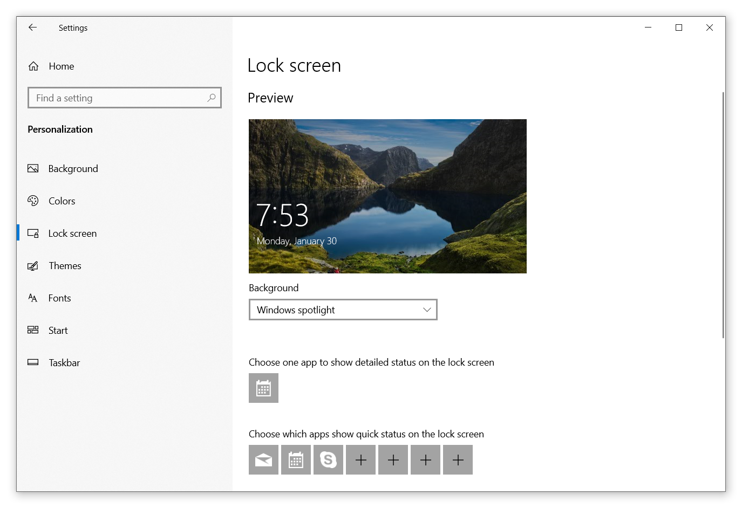742x508 pixels.
Task: Click the Preview heading text
Action: tap(270, 98)
